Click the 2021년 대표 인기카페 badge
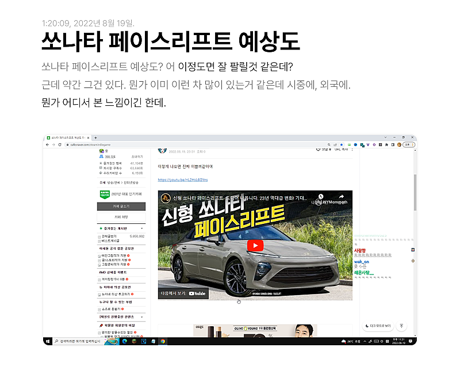Image resolution: width=460 pixels, height=374 pixels. pyautogui.click(x=121, y=194)
